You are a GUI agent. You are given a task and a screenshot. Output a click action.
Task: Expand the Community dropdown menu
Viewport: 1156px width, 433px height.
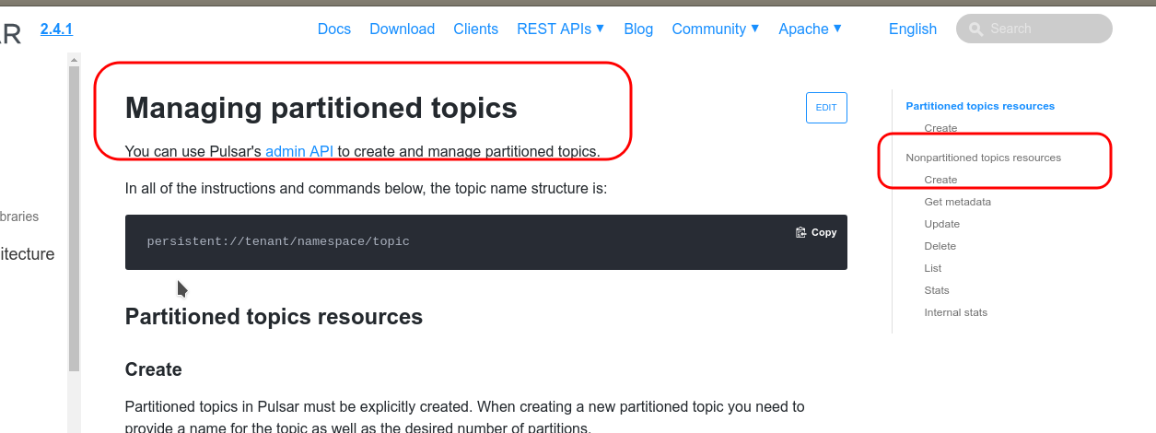[x=716, y=29]
